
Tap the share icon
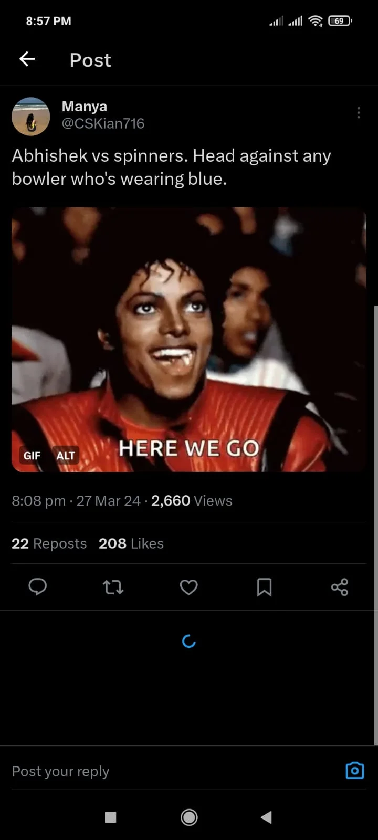(x=340, y=587)
